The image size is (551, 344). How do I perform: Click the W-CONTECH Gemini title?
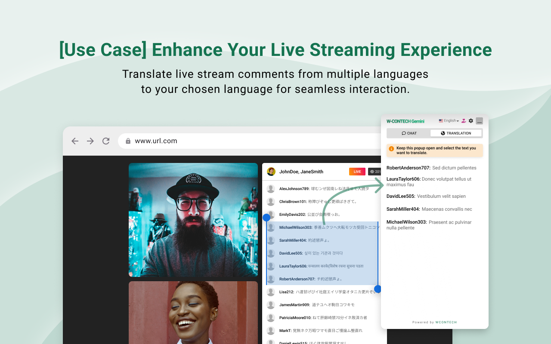point(405,121)
